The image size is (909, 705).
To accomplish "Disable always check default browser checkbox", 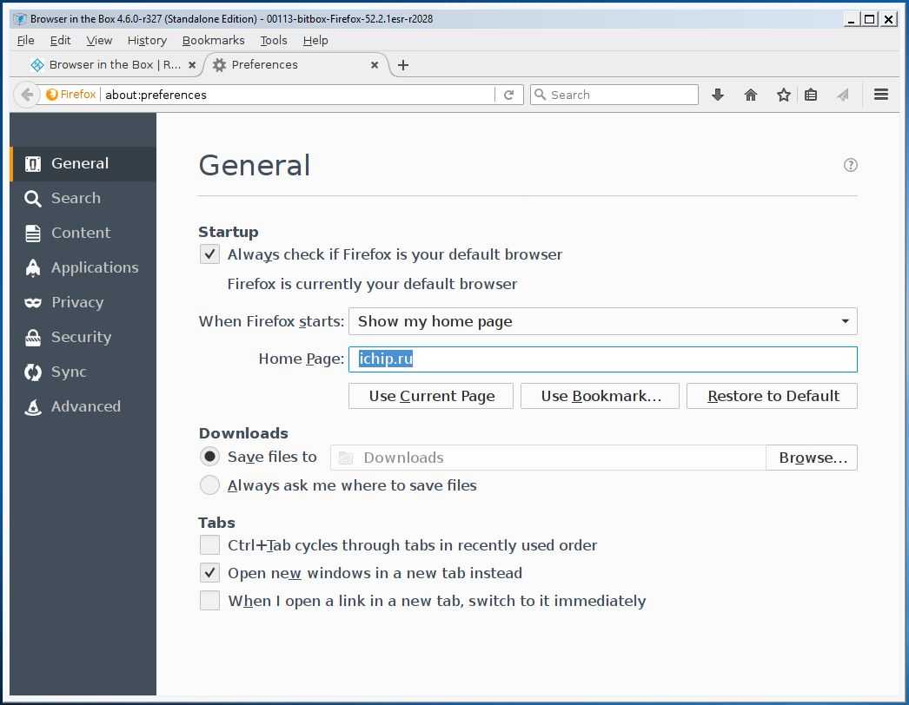I will [209, 254].
